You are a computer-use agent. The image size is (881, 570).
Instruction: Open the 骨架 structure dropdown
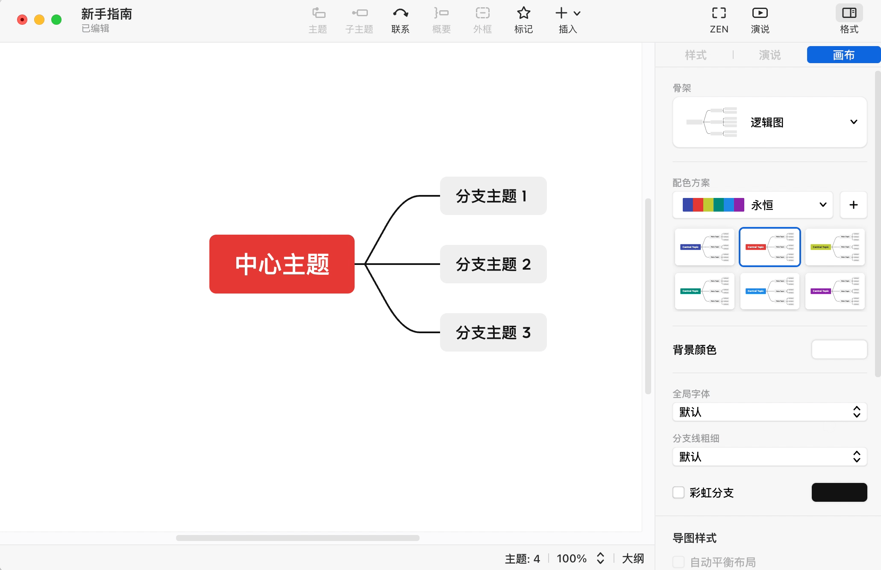(x=854, y=122)
